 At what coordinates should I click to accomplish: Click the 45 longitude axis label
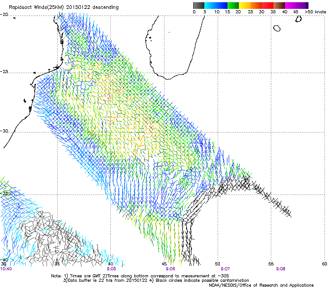[164, 264]
